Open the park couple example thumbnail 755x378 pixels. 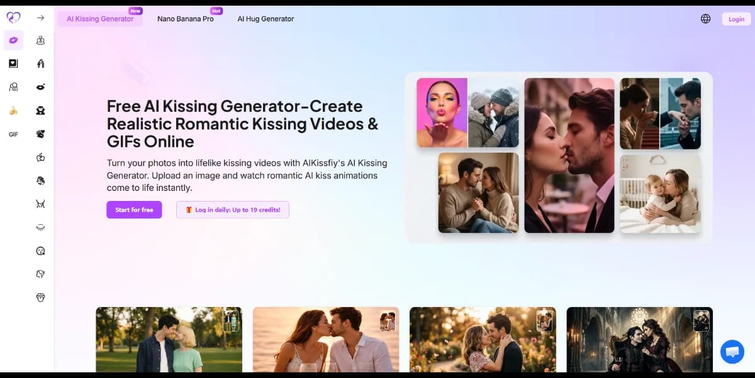pyautogui.click(x=169, y=340)
